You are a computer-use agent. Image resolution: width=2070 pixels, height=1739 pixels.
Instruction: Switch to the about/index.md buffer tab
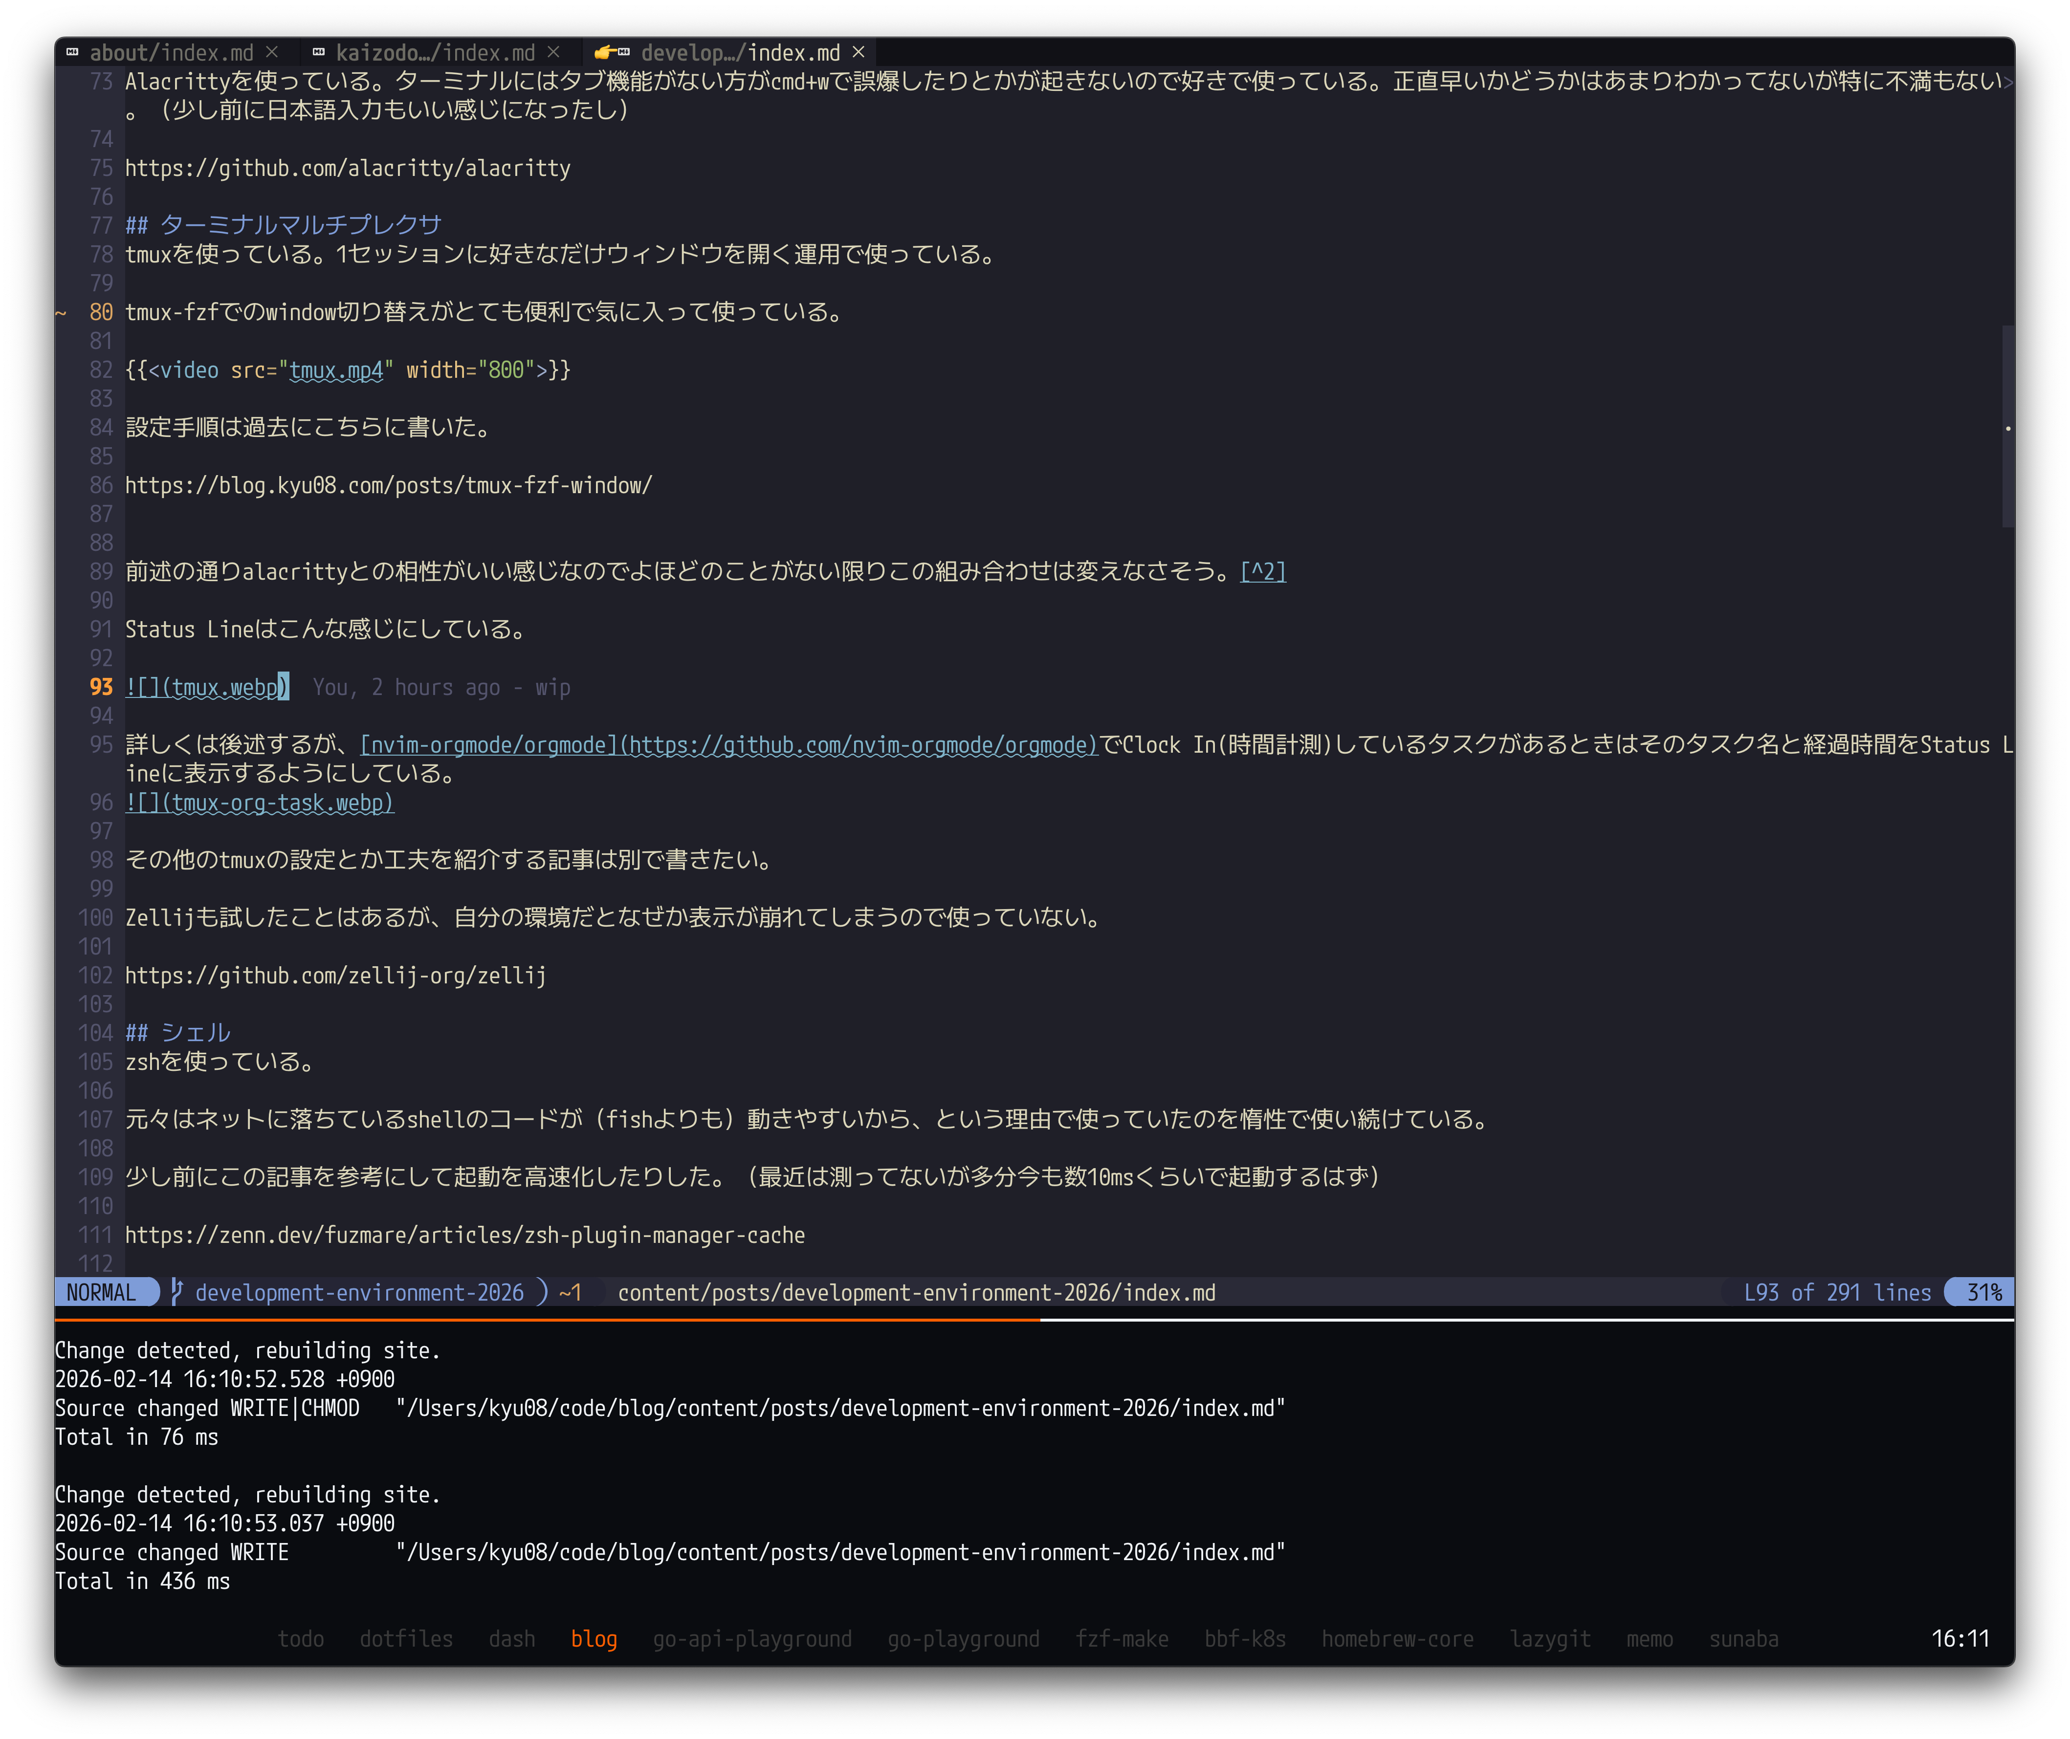pyautogui.click(x=171, y=52)
